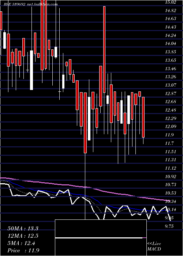Click the pink 50MA trend line
Image resolution: width=183 pixels, height=256 pixels.
85,187
